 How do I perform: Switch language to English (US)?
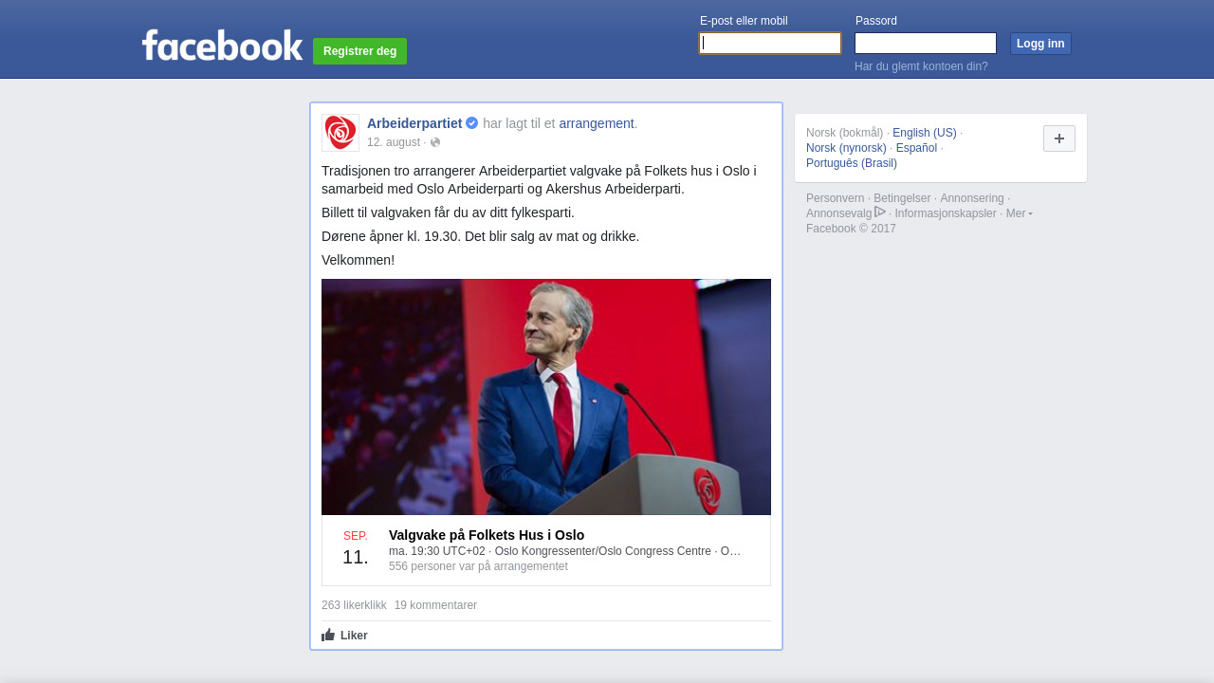point(925,133)
